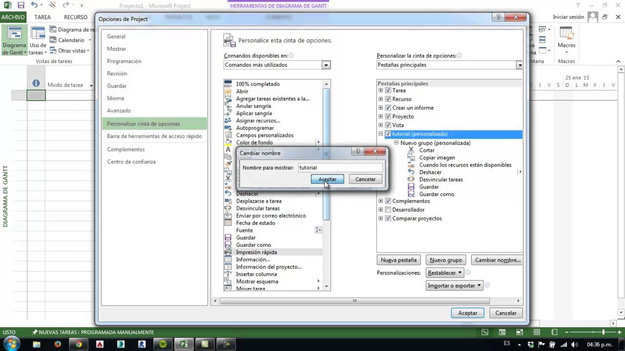Toggle the Crear un informe checkbox
The width and height of the screenshot is (625, 351).
point(388,108)
